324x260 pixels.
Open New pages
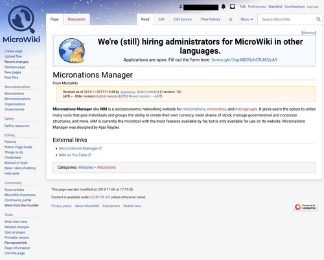click(x=13, y=72)
